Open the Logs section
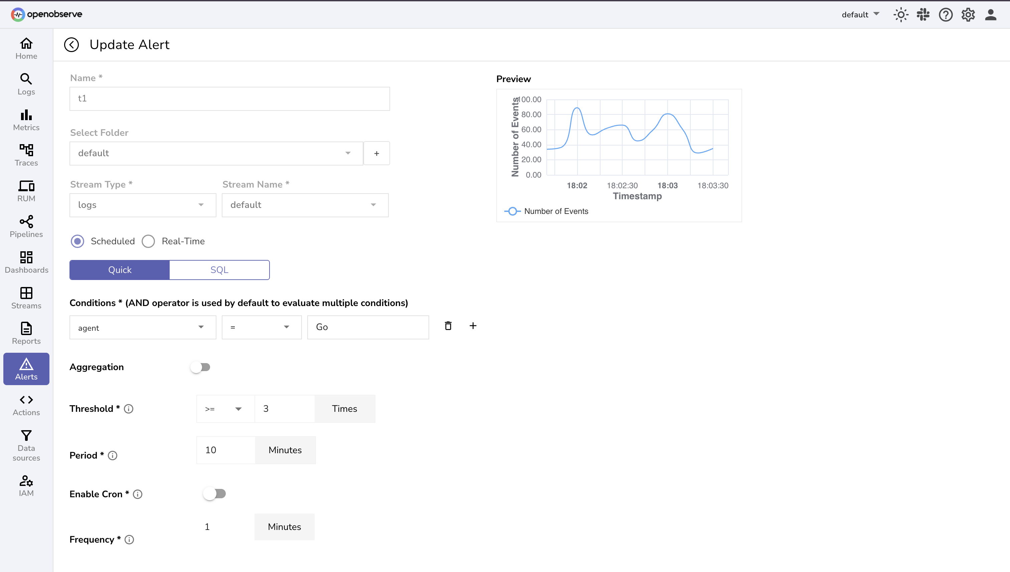 point(26,83)
